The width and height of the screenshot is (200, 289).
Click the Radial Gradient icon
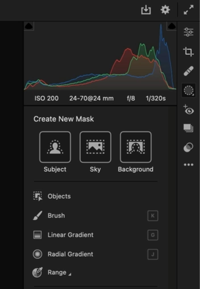[37, 254]
